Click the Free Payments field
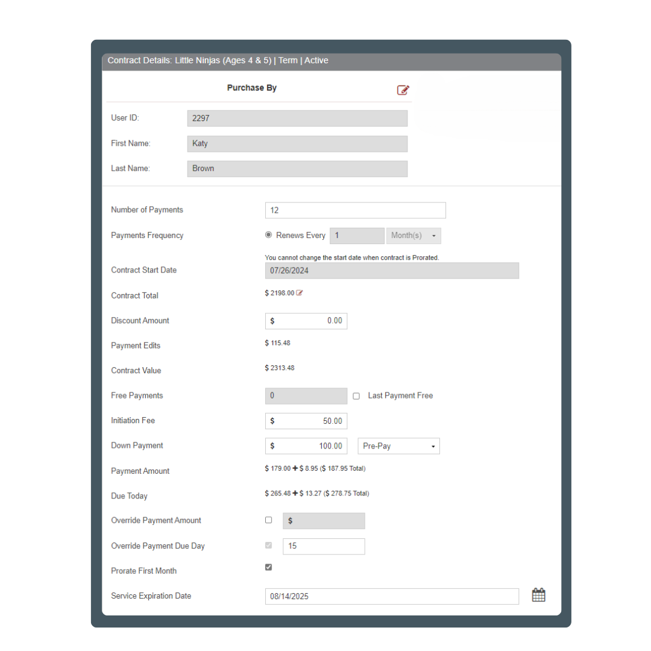This screenshot has width=651, height=651. [x=306, y=396]
